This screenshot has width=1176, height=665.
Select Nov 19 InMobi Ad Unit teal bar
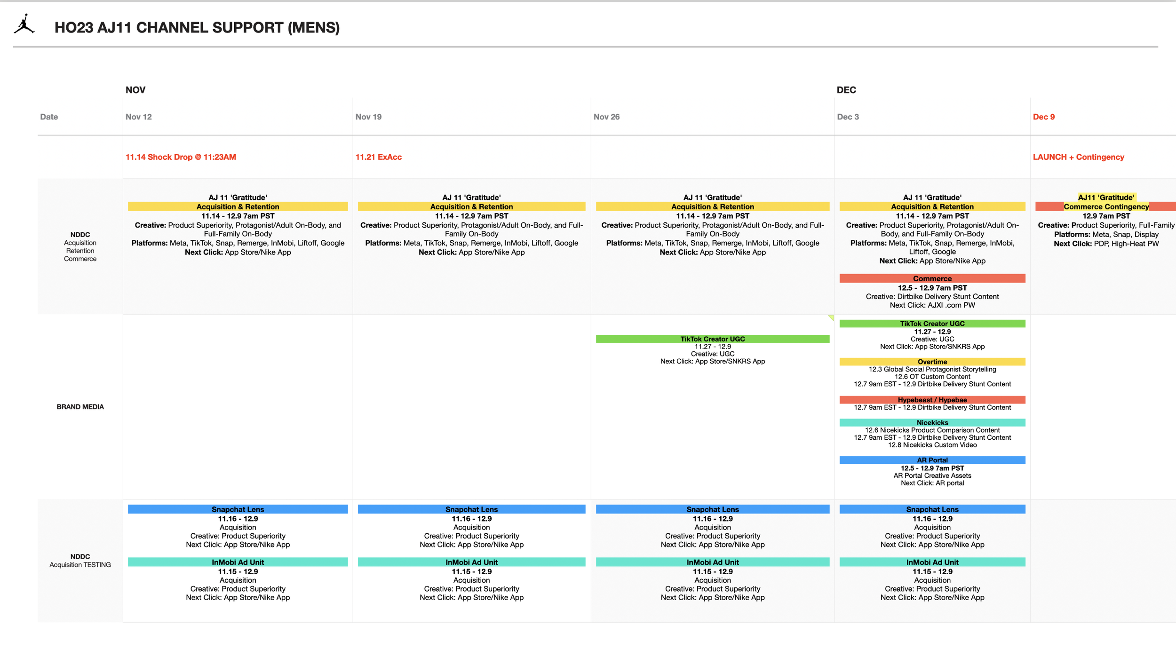point(471,562)
